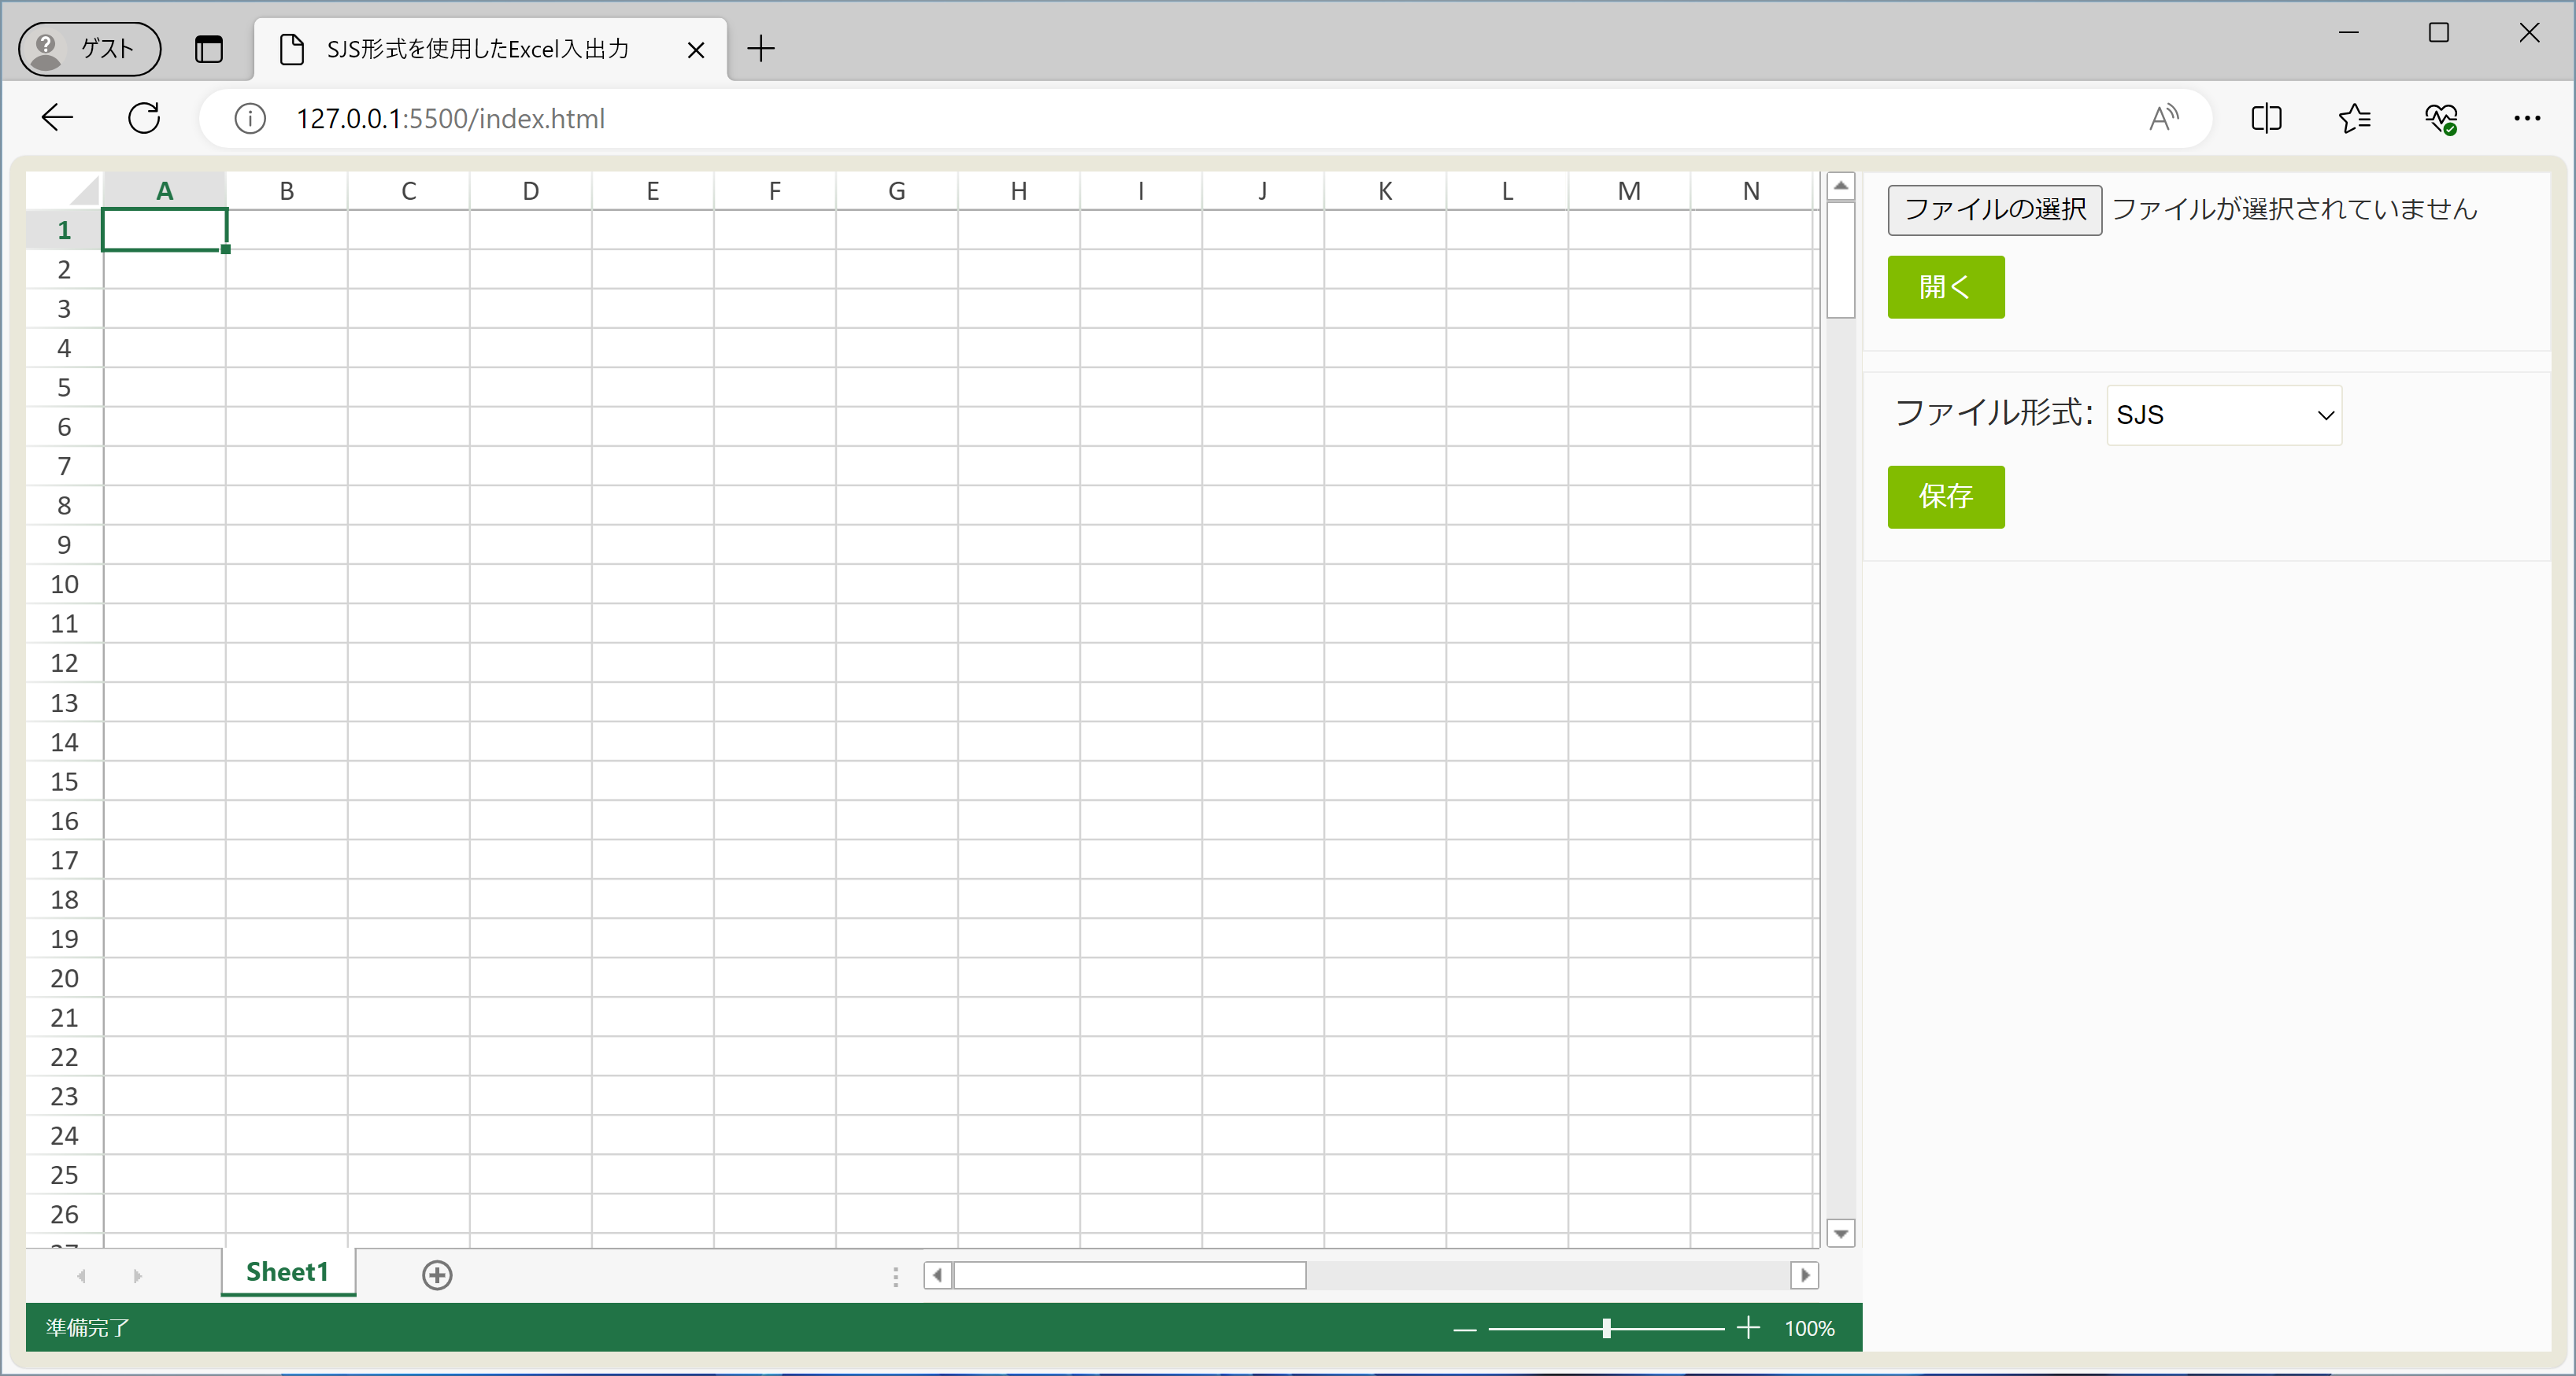Select column D header

(x=531, y=191)
